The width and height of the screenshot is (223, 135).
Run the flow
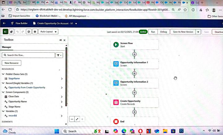click(153, 32)
